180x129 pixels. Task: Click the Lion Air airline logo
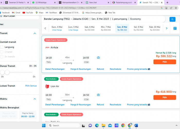(x=47, y=86)
